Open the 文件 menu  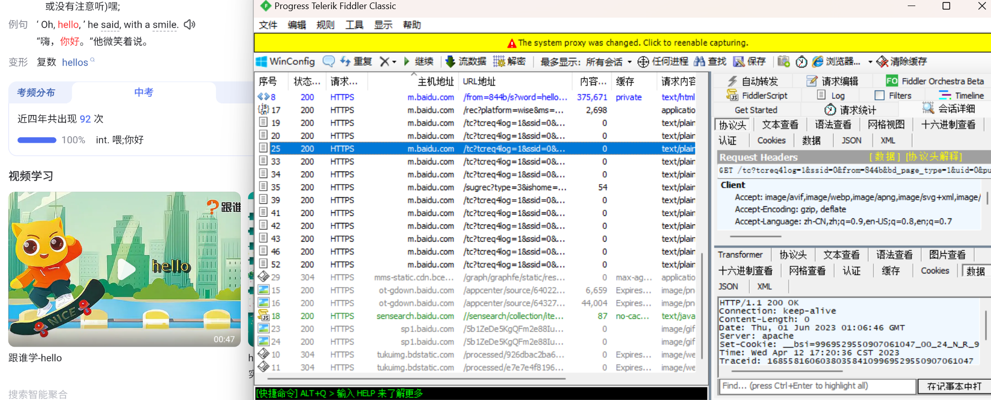point(268,25)
